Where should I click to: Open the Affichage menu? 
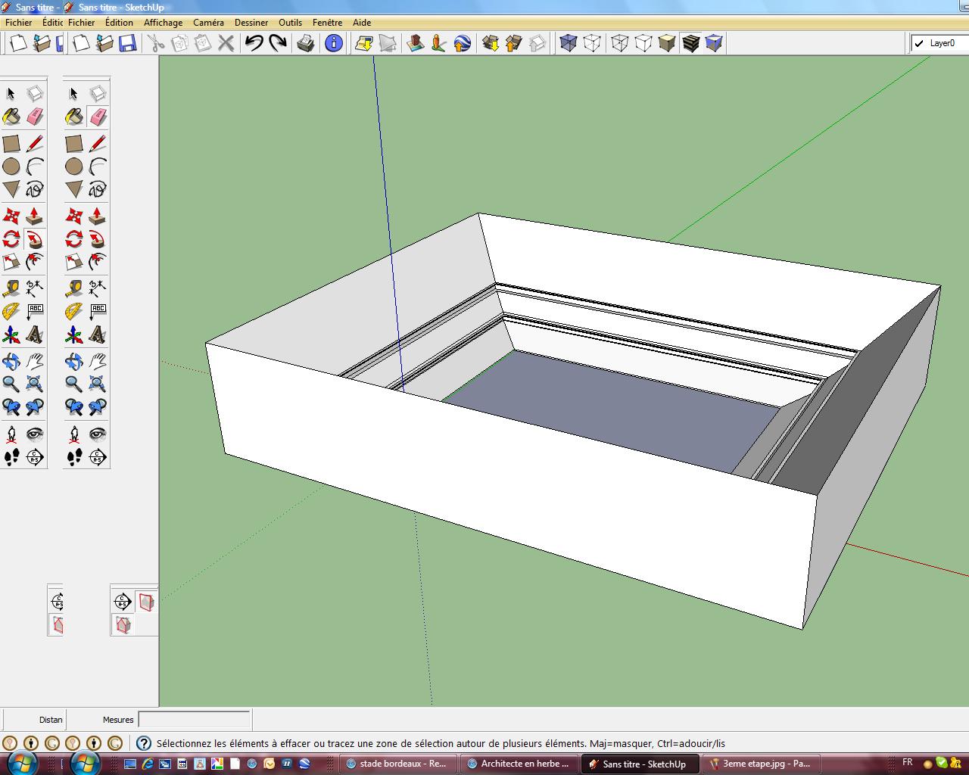(163, 23)
